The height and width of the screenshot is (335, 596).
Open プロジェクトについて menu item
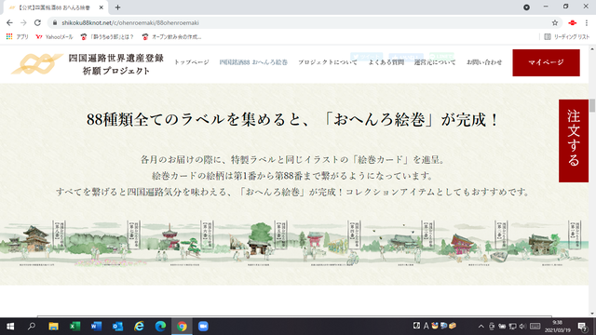328,62
